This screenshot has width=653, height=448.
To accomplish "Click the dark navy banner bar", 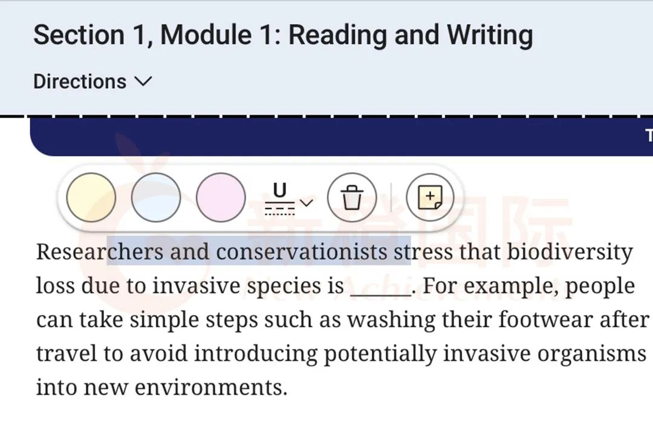I will point(339,137).
